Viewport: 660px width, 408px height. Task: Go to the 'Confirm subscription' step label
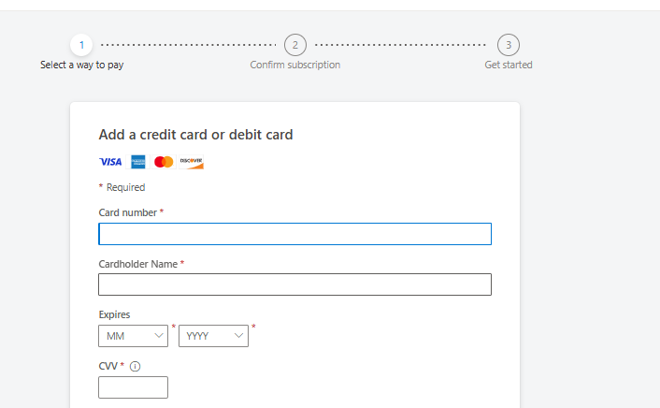click(295, 66)
